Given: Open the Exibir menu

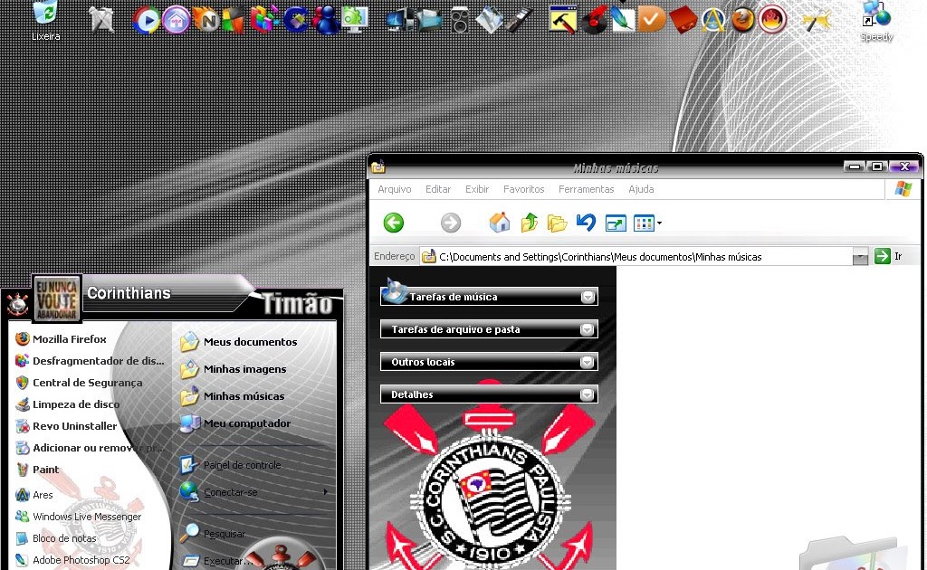Looking at the screenshot, I should pyautogui.click(x=476, y=189).
